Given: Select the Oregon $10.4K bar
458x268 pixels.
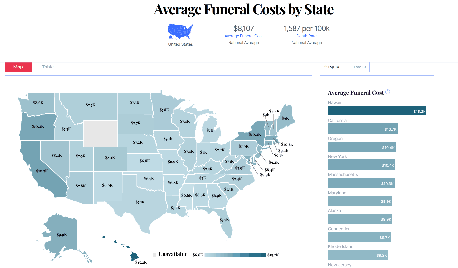Looking at the screenshot, I should 361,147.
